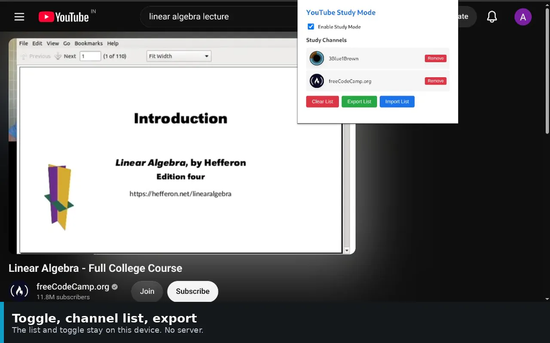Viewport: 550px width, 343px height.
Task: Click the freeCodeCamp.org channel name link
Action: tap(73, 287)
